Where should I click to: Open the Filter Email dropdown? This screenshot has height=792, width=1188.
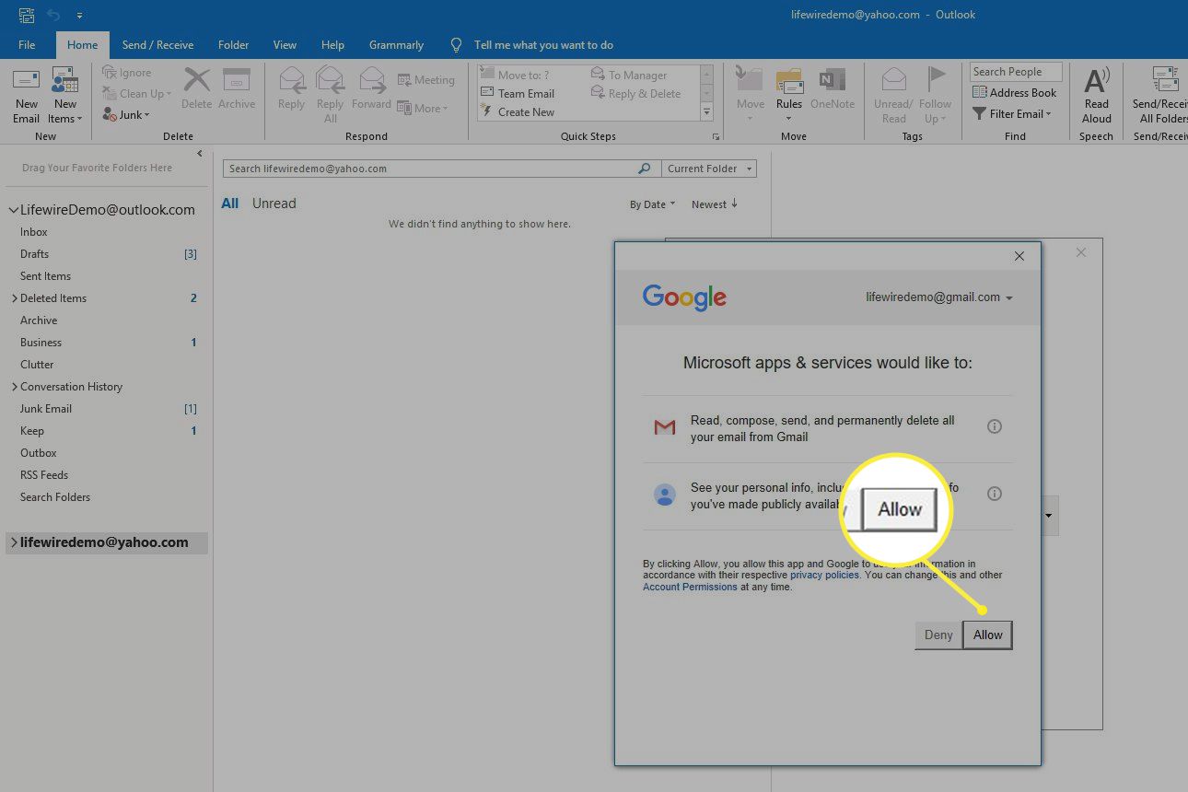[1012, 113]
